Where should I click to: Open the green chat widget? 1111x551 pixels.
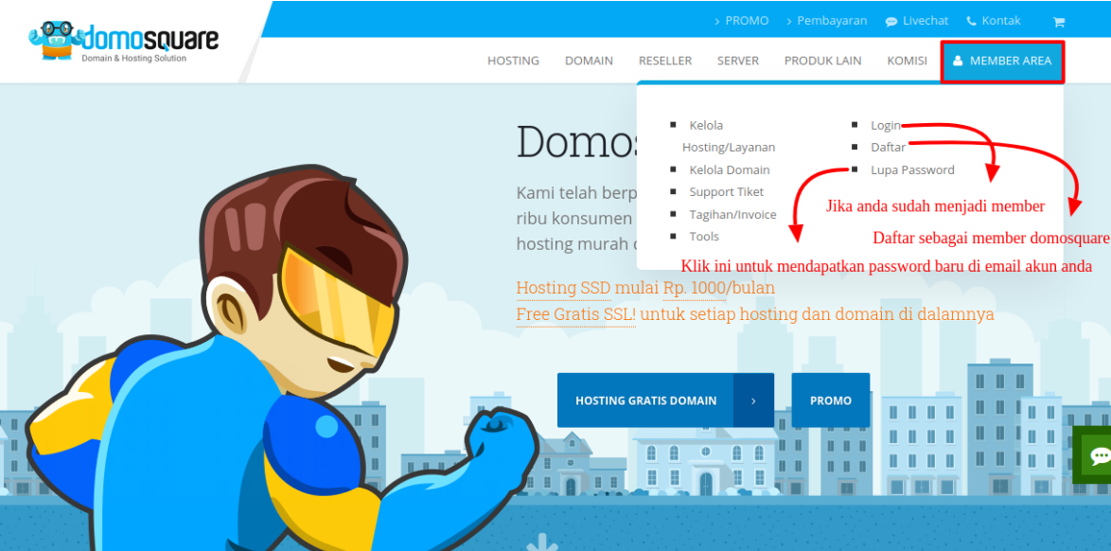click(x=1092, y=455)
